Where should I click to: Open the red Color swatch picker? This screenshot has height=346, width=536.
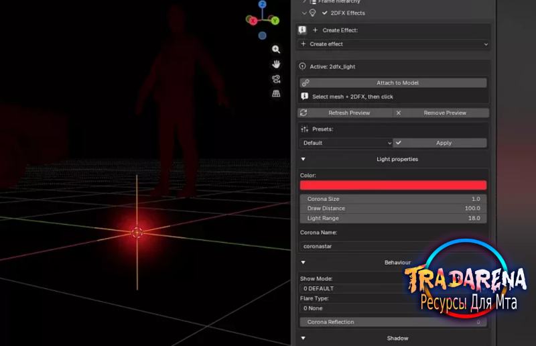point(393,185)
